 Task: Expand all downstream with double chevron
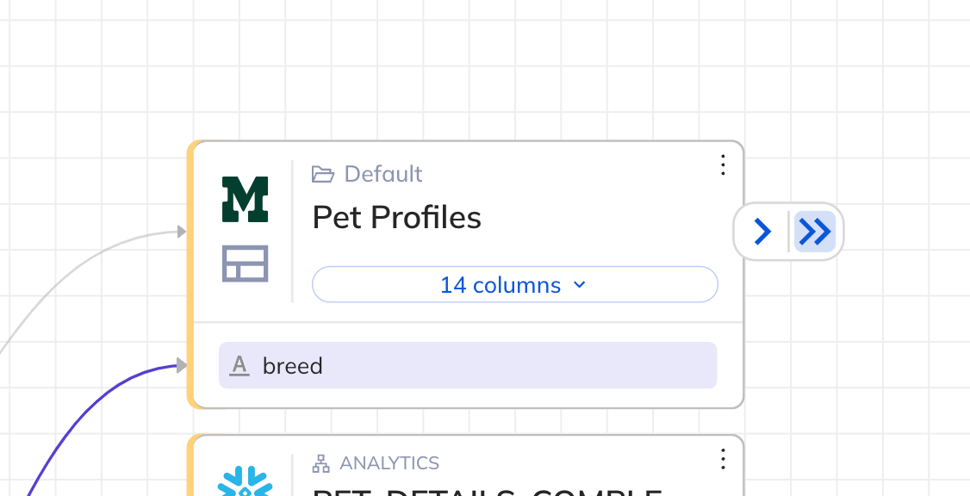coord(814,232)
